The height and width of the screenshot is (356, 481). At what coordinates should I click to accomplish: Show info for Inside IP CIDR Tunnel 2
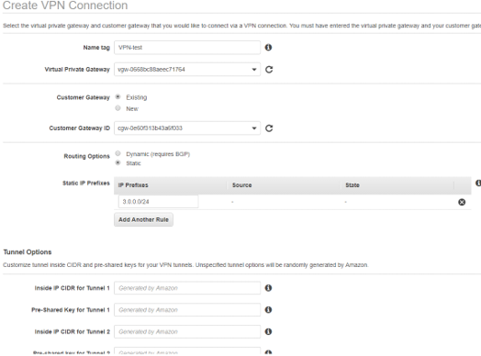268,331
